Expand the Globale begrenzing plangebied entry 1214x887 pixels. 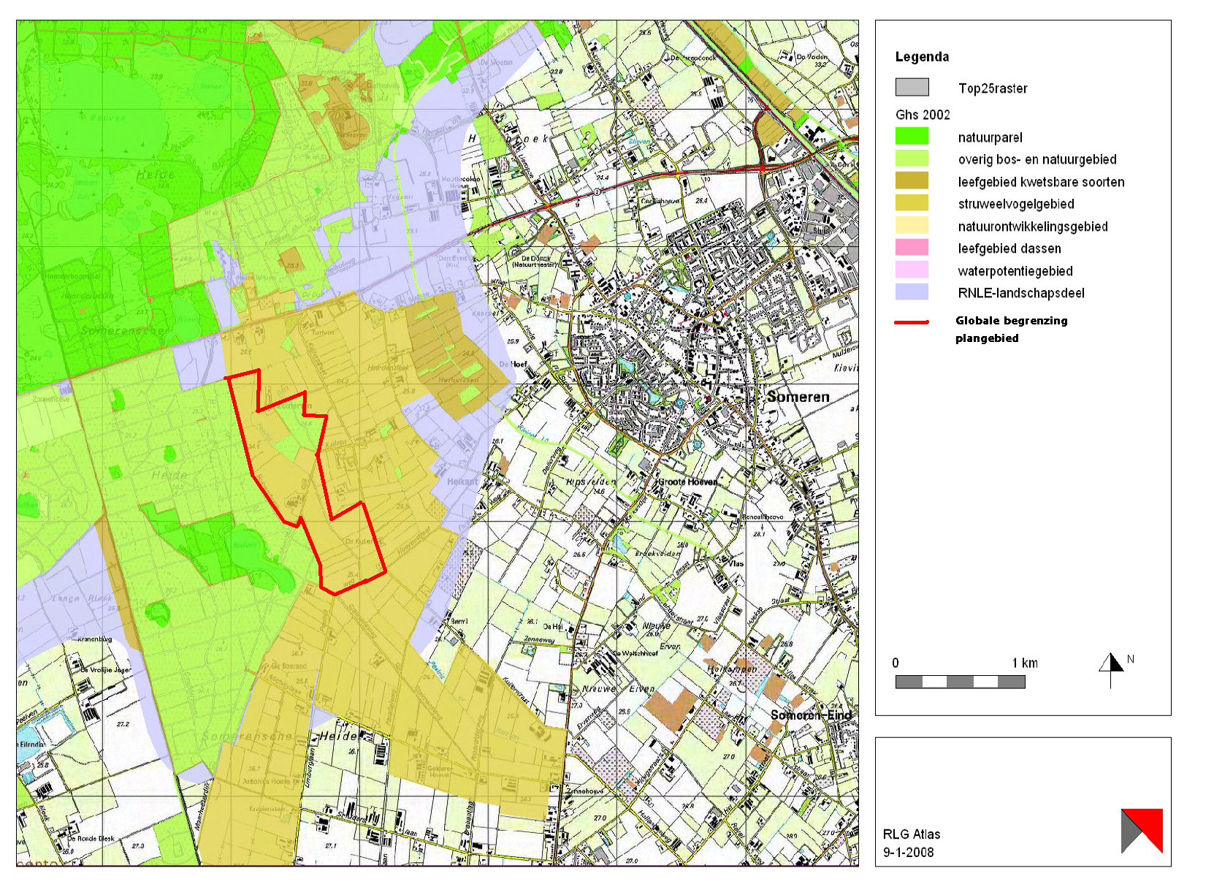click(1010, 329)
